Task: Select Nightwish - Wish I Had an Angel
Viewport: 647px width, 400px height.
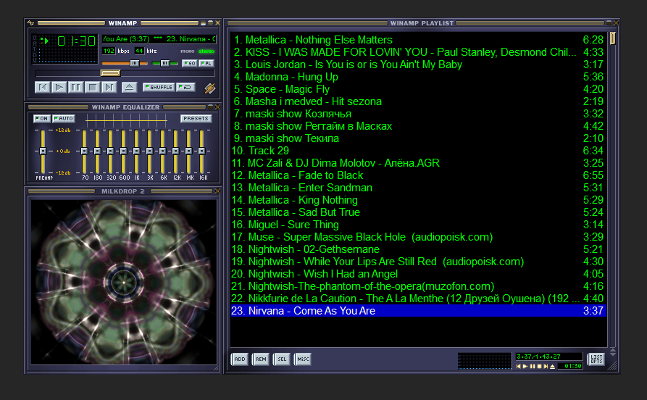Action: point(418,274)
